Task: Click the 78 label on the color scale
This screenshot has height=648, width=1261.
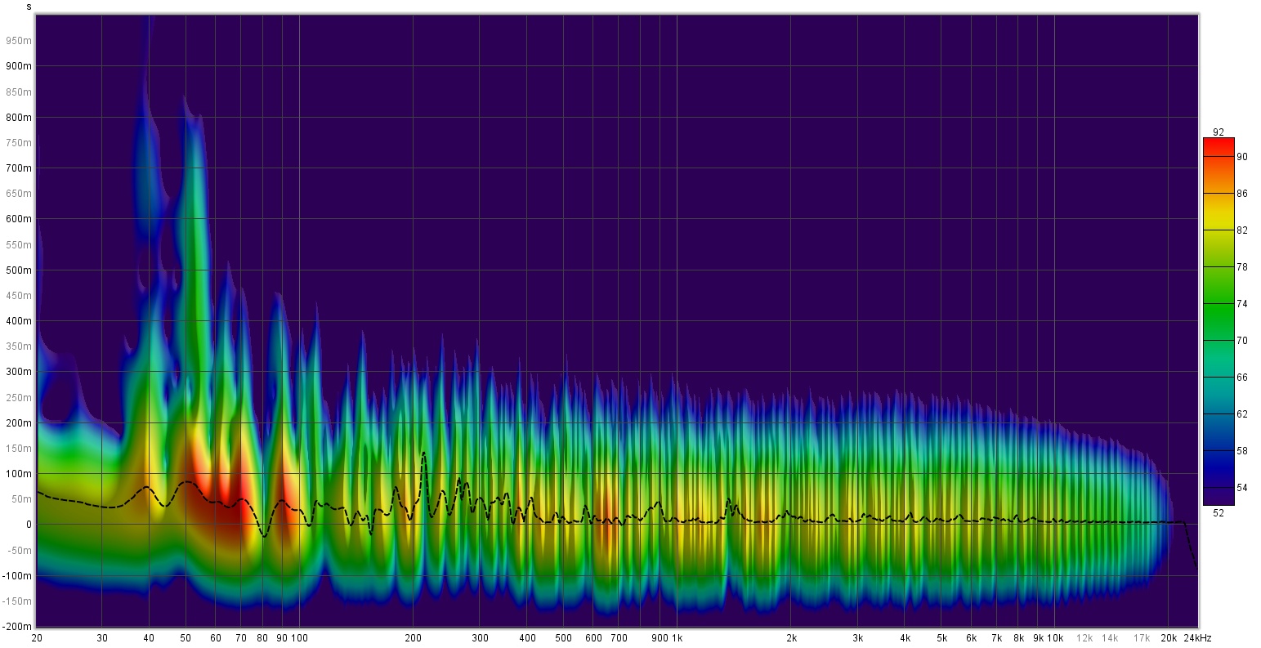Action: click(1241, 267)
